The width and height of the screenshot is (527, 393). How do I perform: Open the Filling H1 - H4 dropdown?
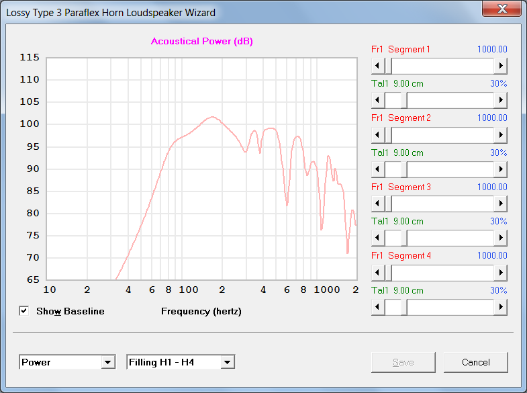point(228,362)
